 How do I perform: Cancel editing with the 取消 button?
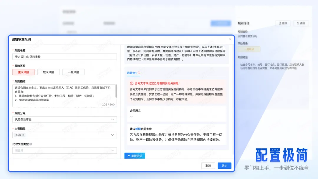208,165
